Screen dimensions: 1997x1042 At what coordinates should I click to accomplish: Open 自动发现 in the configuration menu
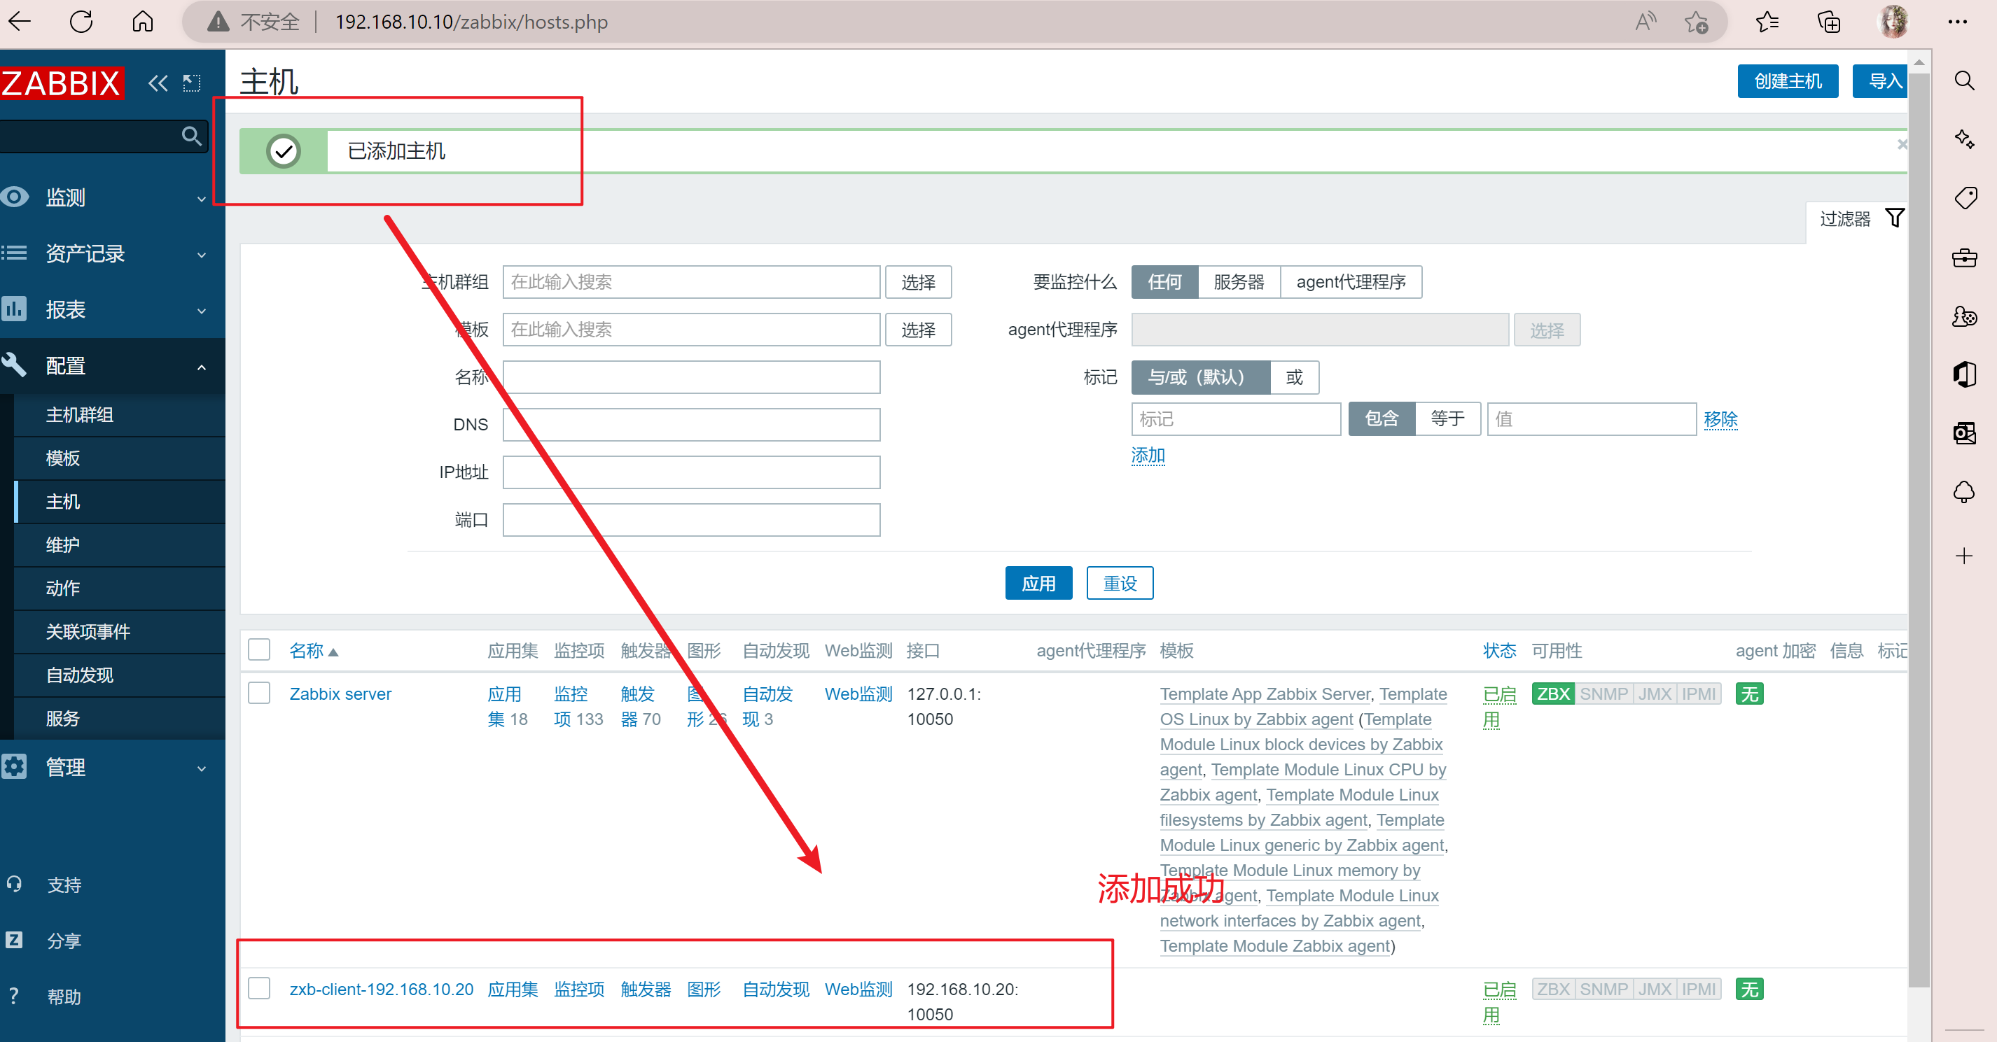click(x=120, y=675)
